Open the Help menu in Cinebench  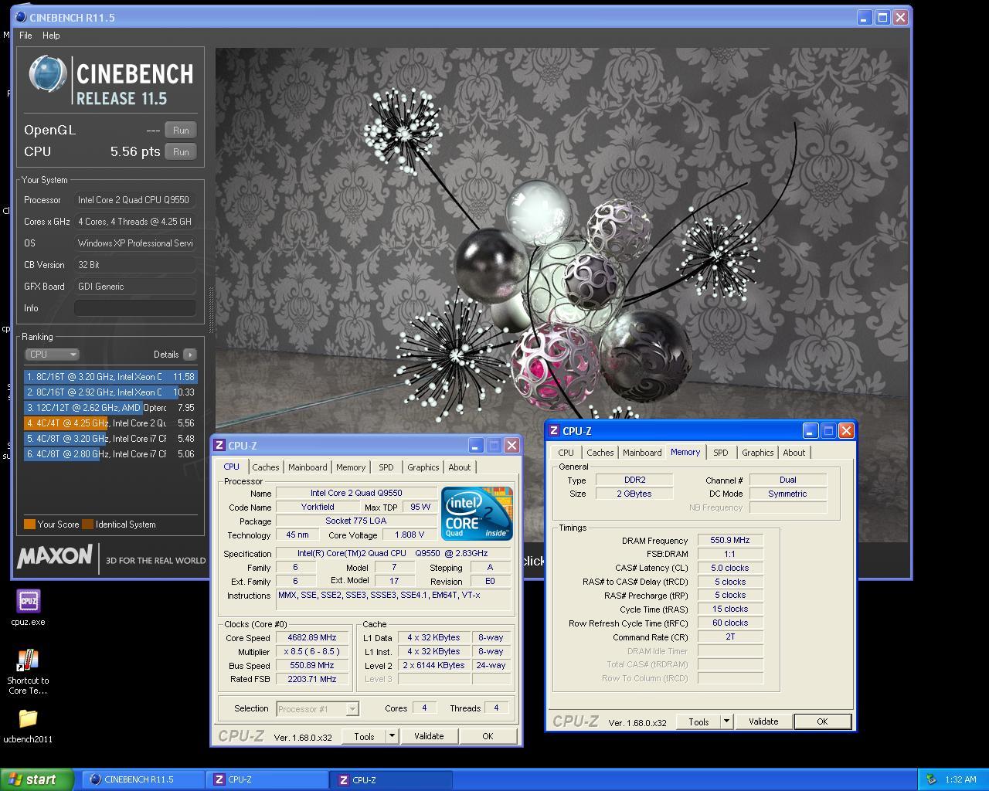(51, 36)
